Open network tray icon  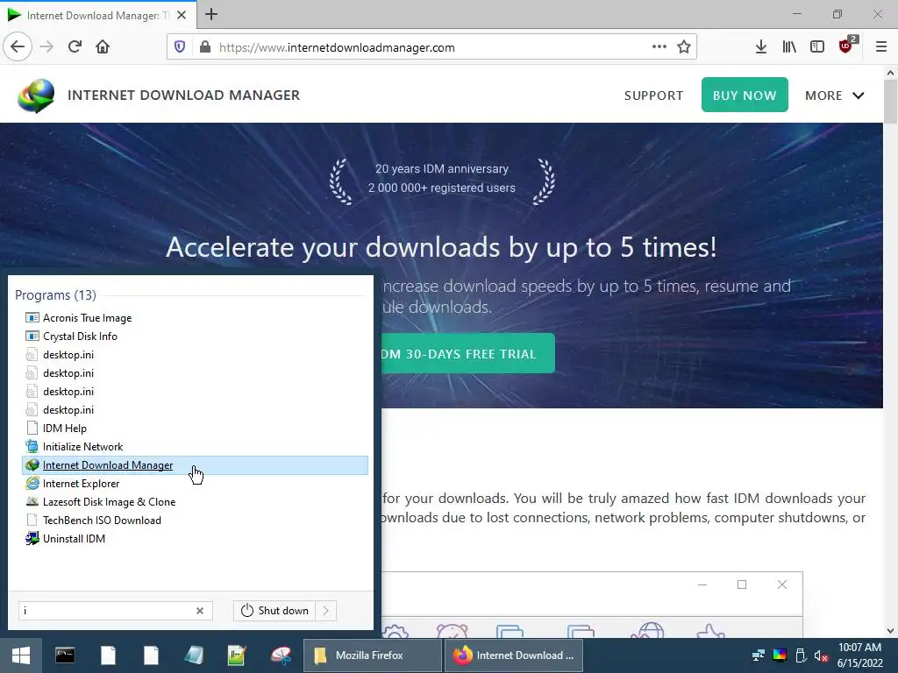(x=759, y=655)
